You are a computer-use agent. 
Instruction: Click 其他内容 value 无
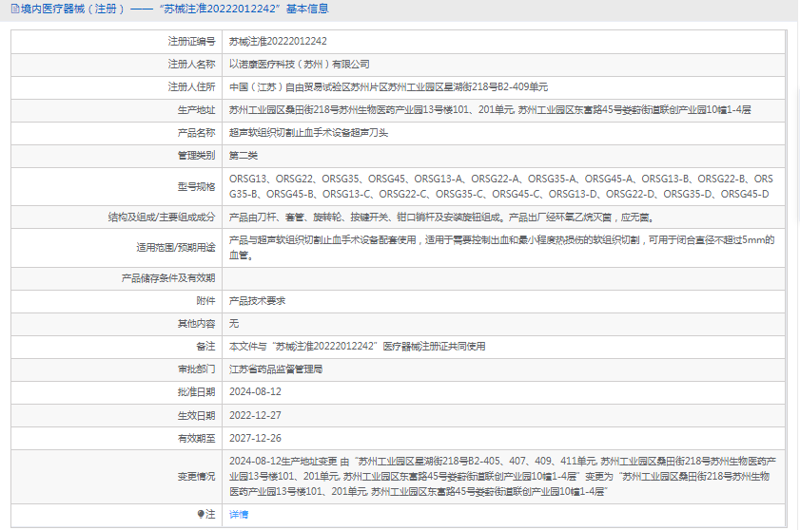pos(234,324)
